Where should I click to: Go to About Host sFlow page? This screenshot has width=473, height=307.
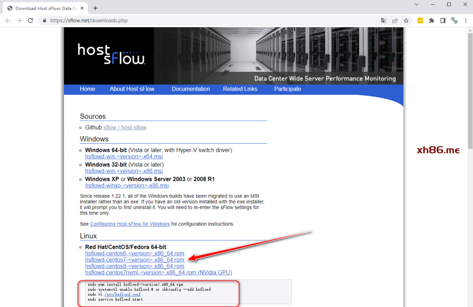132,89
